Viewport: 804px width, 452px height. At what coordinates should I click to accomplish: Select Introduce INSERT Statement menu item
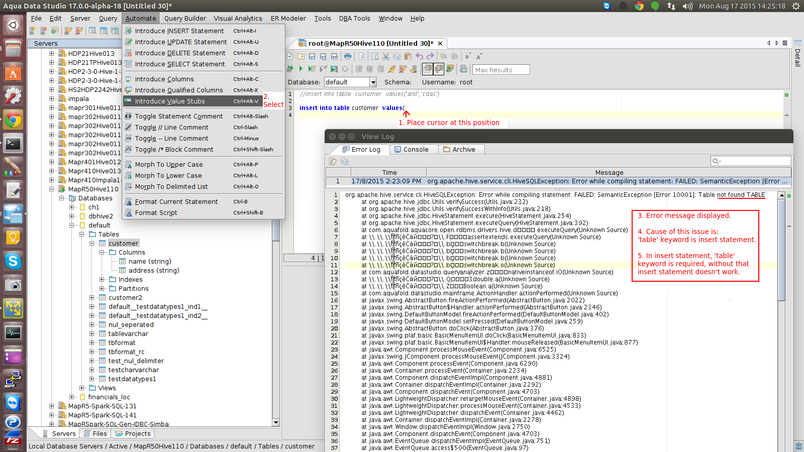[x=204, y=31]
